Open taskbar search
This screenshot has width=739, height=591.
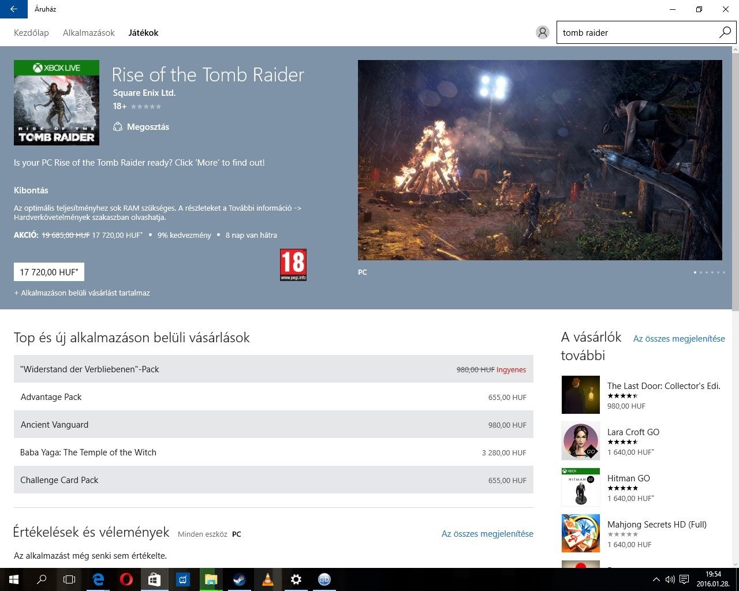tap(42, 579)
